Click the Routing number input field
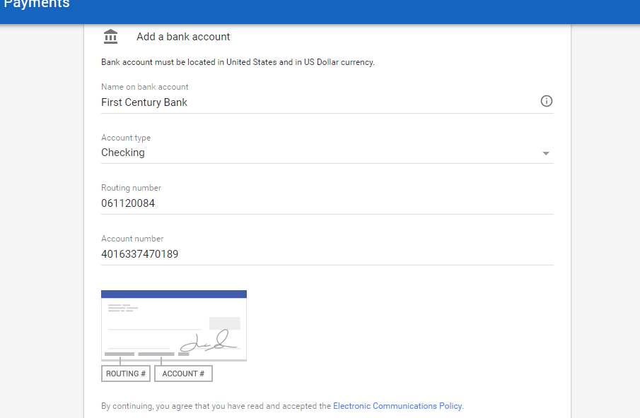640x418 pixels. 327,203
